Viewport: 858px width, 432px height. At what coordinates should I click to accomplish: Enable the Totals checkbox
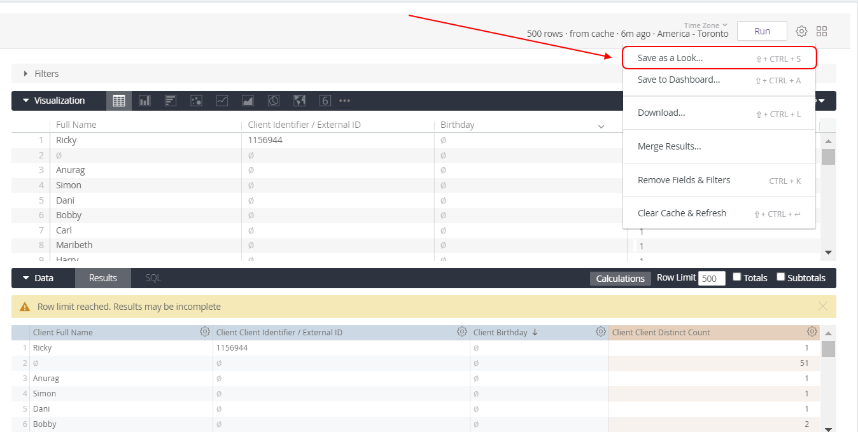point(737,277)
